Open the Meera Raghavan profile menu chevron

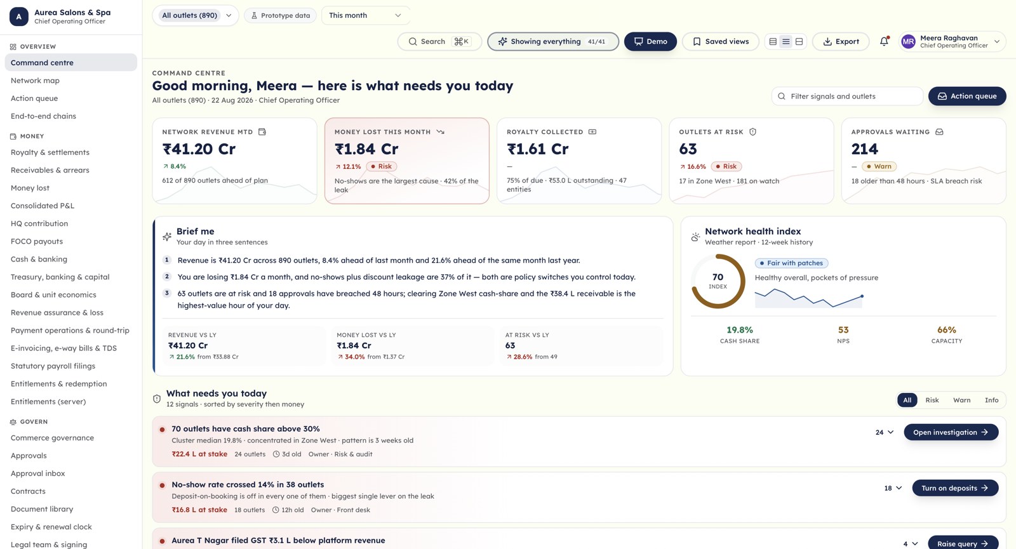[997, 41]
